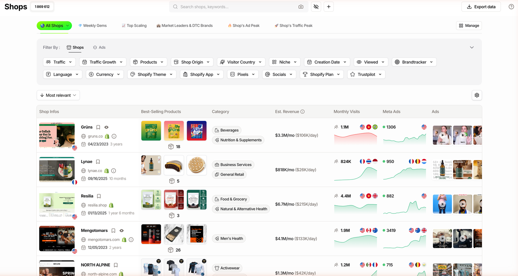Click info icon beside mengotomars.com
This screenshot has width=518, height=276.
(x=131, y=240)
